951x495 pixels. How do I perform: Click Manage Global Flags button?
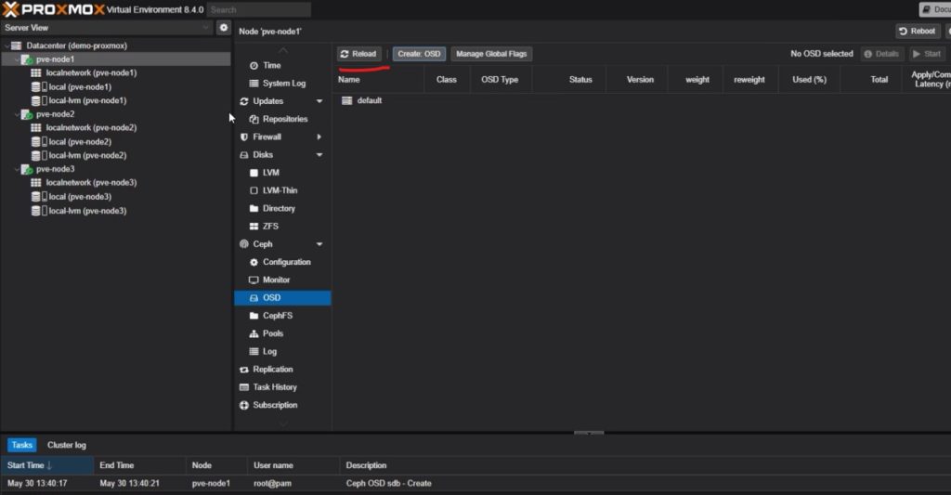(491, 54)
